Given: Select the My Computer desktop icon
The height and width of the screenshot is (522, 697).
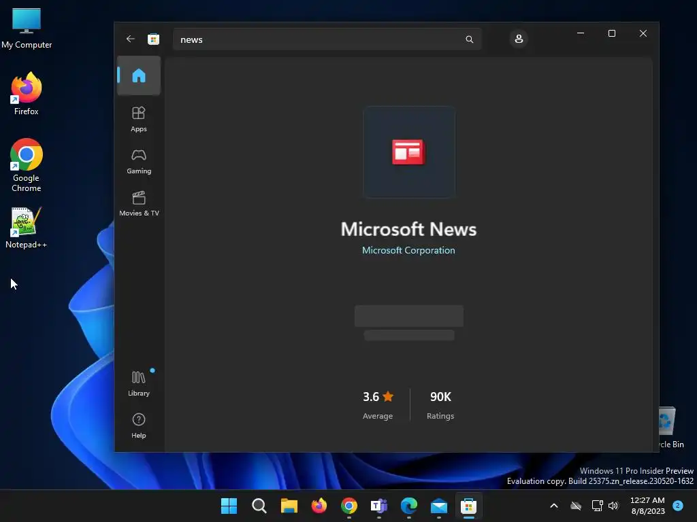Looking at the screenshot, I should [x=27, y=28].
